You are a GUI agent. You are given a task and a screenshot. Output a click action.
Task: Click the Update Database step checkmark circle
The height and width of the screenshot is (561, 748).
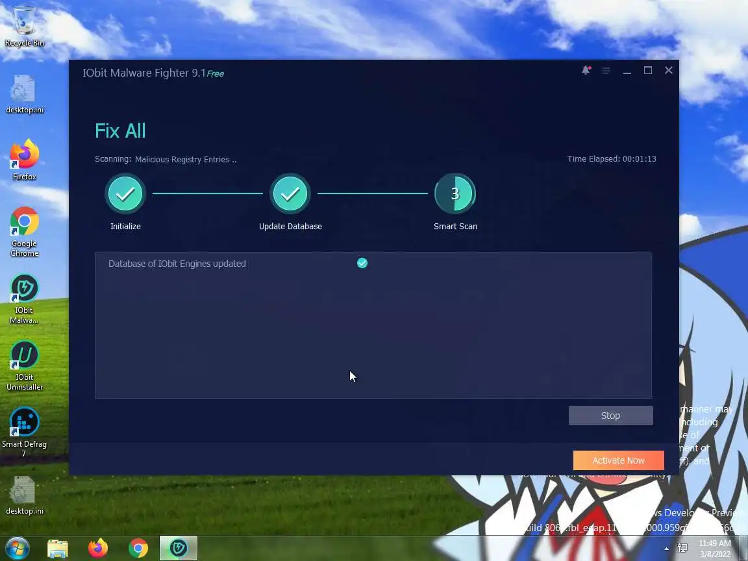[290, 193]
